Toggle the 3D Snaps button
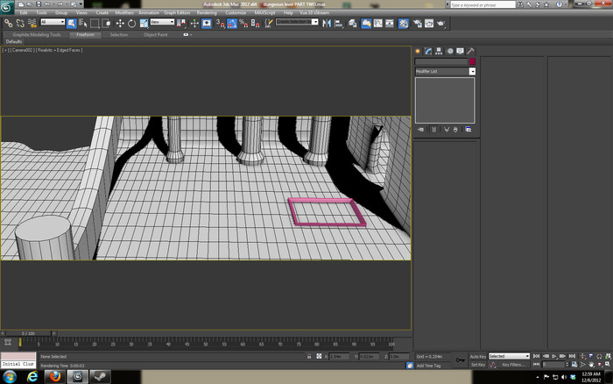Screen dimensions: 613x384 (221, 24)
